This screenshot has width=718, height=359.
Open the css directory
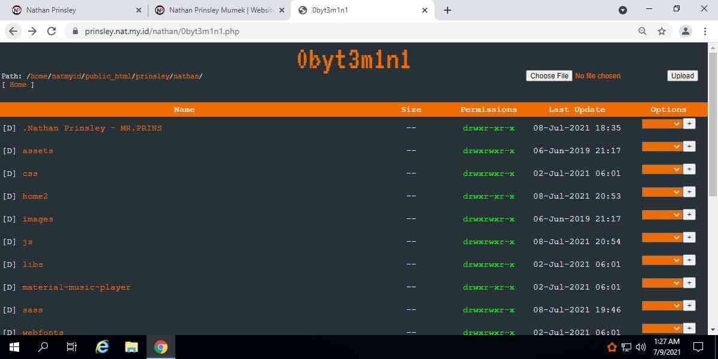(x=30, y=174)
